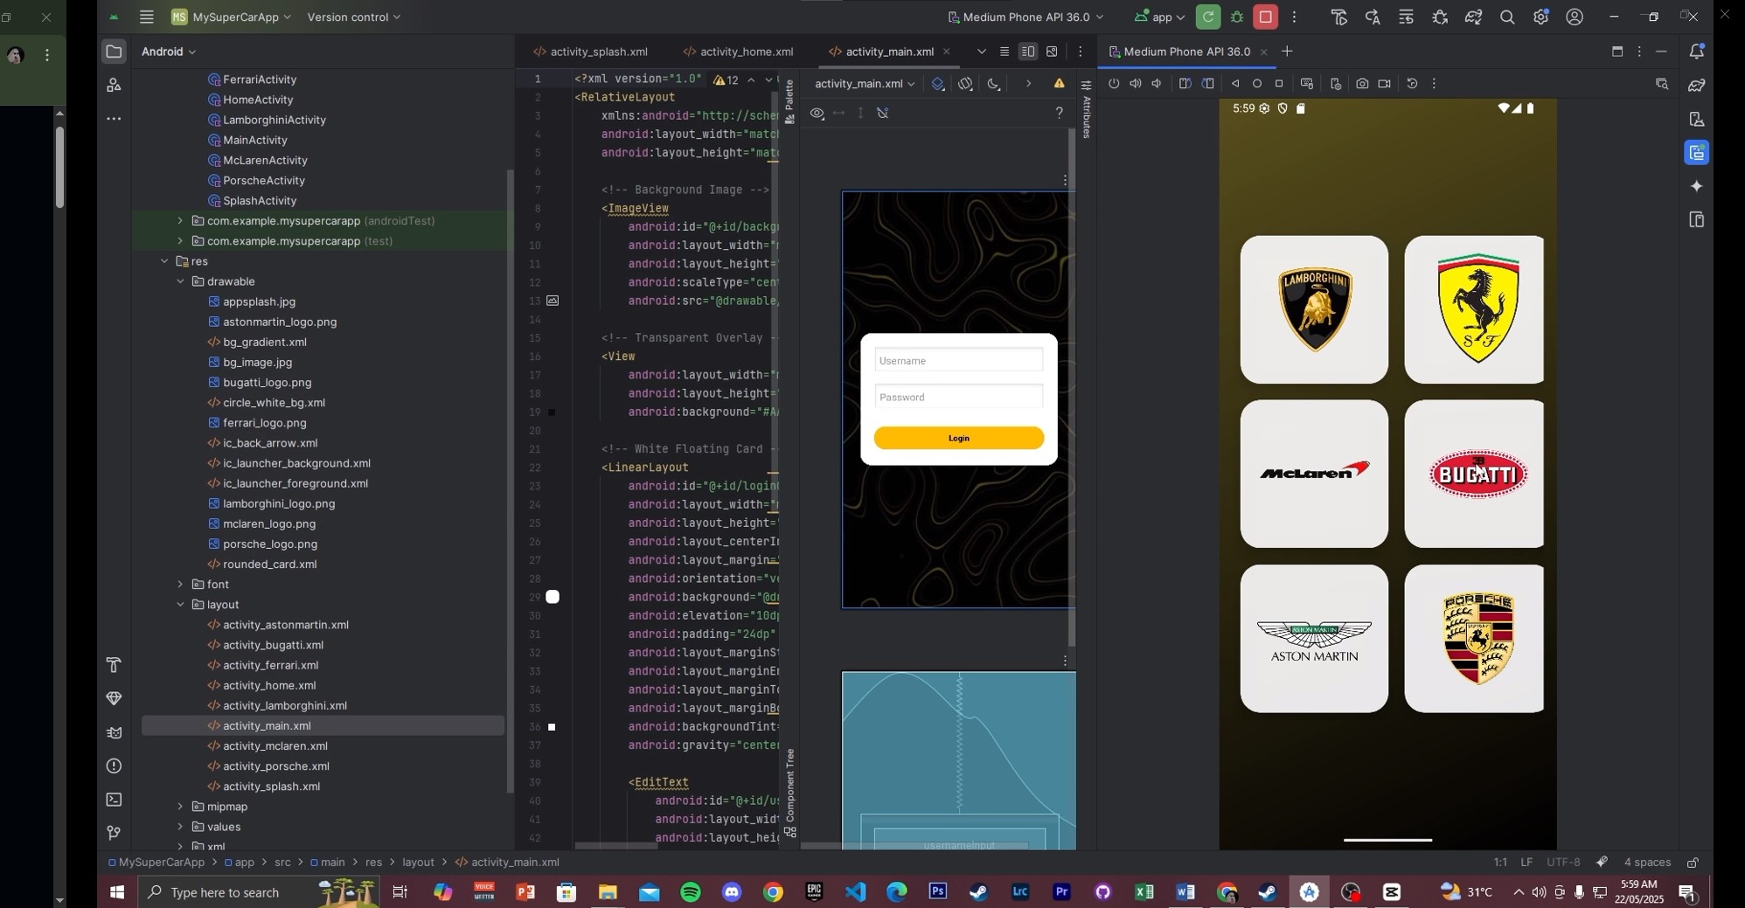Viewport: 1745px width, 908px height.
Task: Rerun the app with the green Run button
Action: click(1208, 17)
